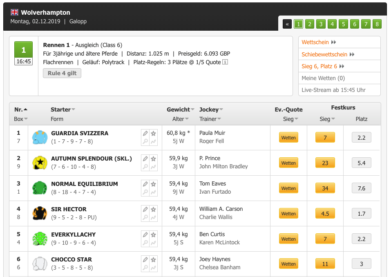Click chart icon for Autumn Splendour
391x277 pixels.
(x=153, y=167)
